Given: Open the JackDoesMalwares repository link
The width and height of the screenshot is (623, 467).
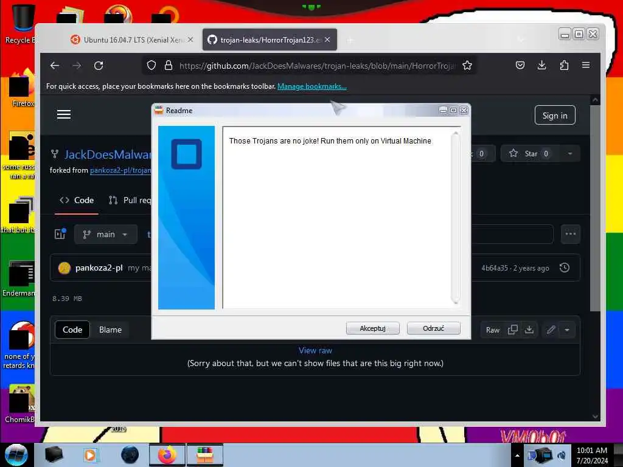Looking at the screenshot, I should pos(108,154).
